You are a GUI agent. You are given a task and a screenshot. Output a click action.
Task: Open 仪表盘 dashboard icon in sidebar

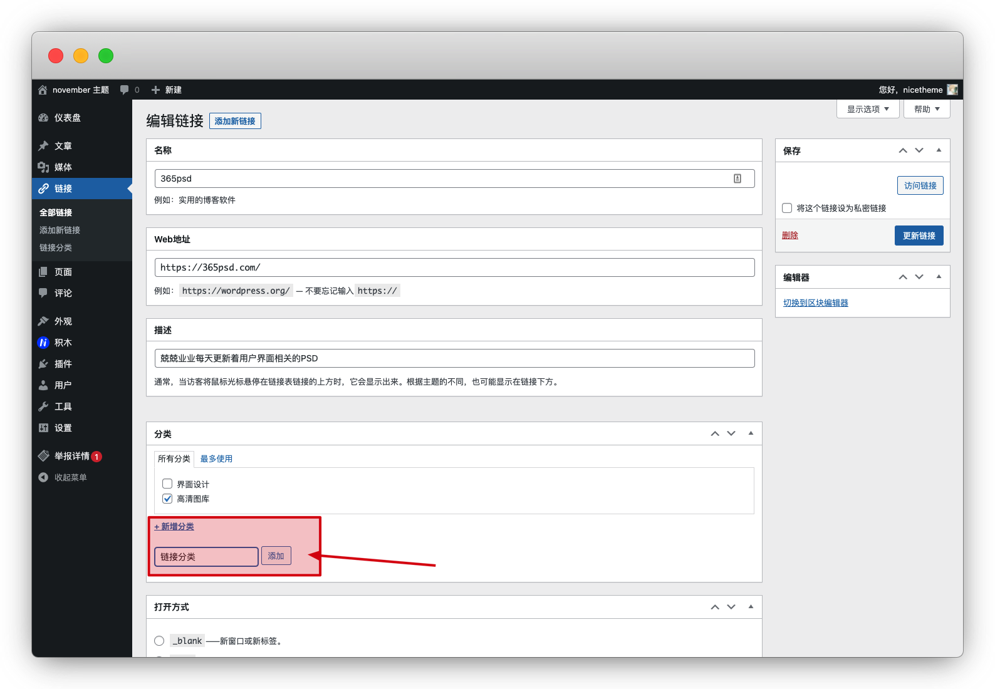click(43, 118)
